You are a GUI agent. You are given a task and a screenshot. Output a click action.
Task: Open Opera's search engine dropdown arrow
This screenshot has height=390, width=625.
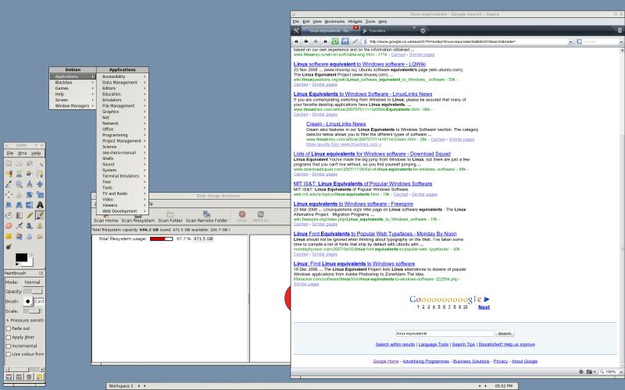click(x=621, y=41)
